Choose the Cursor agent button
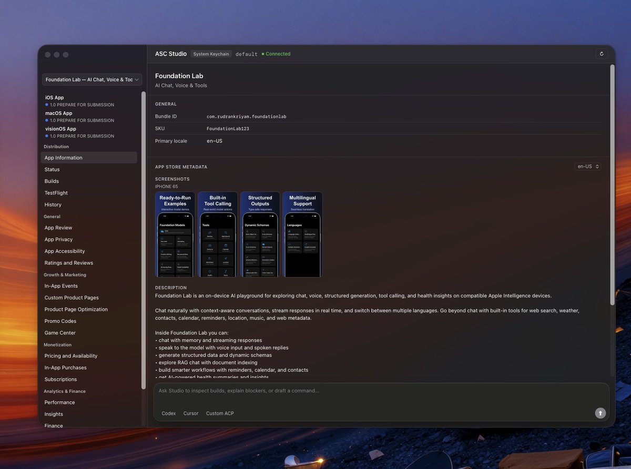Viewport: 631px width, 469px height. point(191,413)
